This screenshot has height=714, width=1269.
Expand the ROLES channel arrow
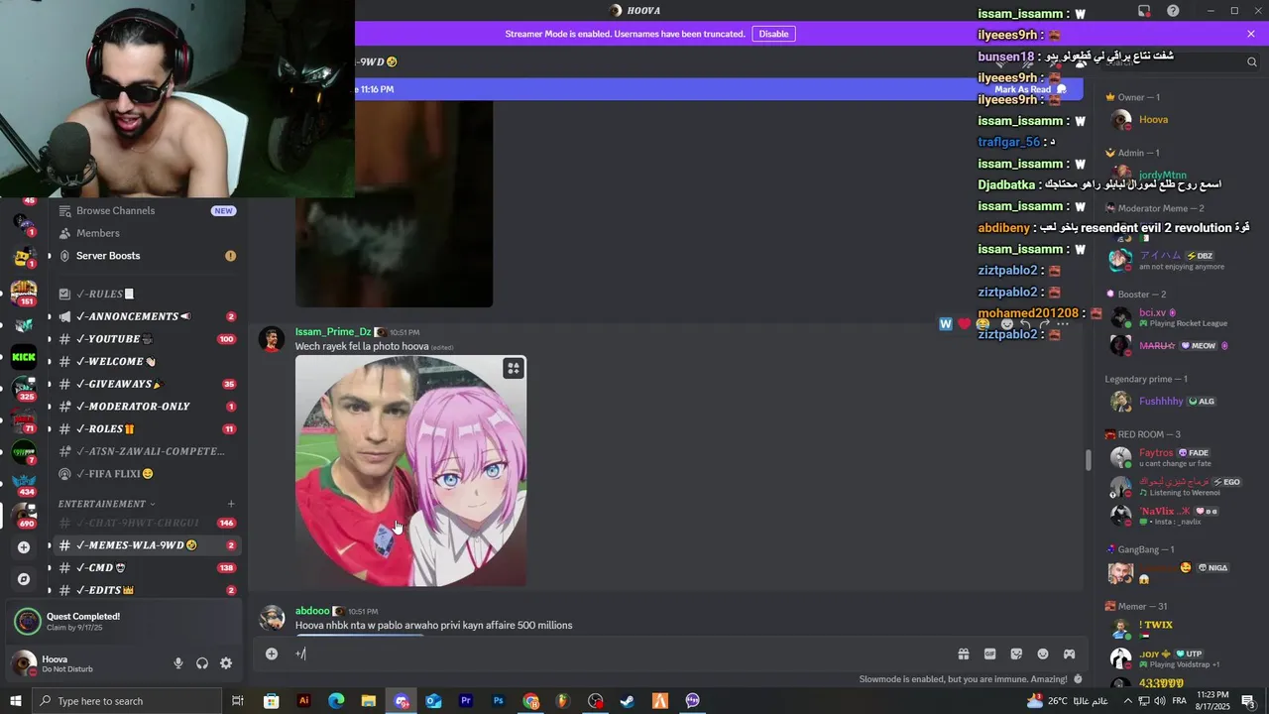tap(49, 428)
